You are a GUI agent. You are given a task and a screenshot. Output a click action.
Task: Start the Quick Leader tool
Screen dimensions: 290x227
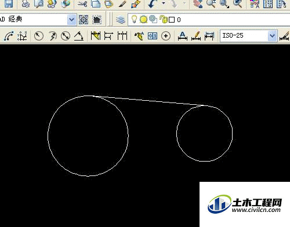pos(139,36)
